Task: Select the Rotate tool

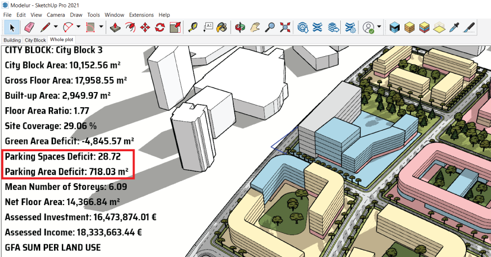Action: pyautogui.click(x=160, y=27)
